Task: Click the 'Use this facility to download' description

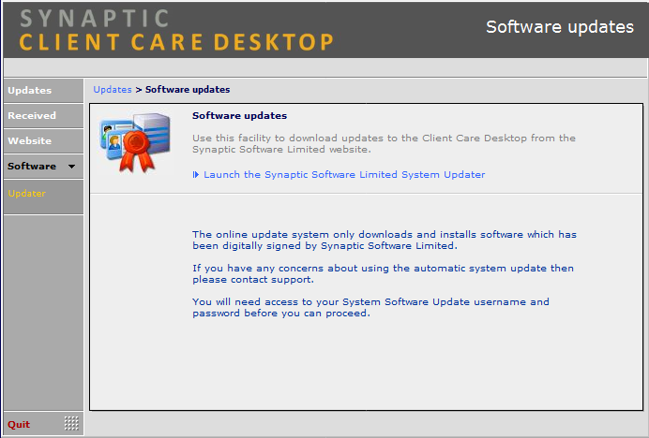Action: coord(384,144)
